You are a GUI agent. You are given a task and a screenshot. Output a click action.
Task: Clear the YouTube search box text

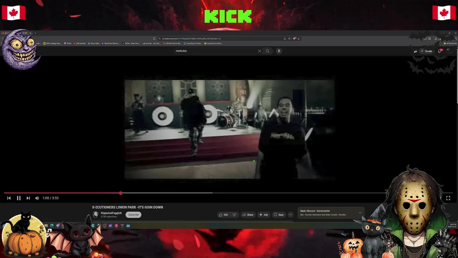[259, 51]
